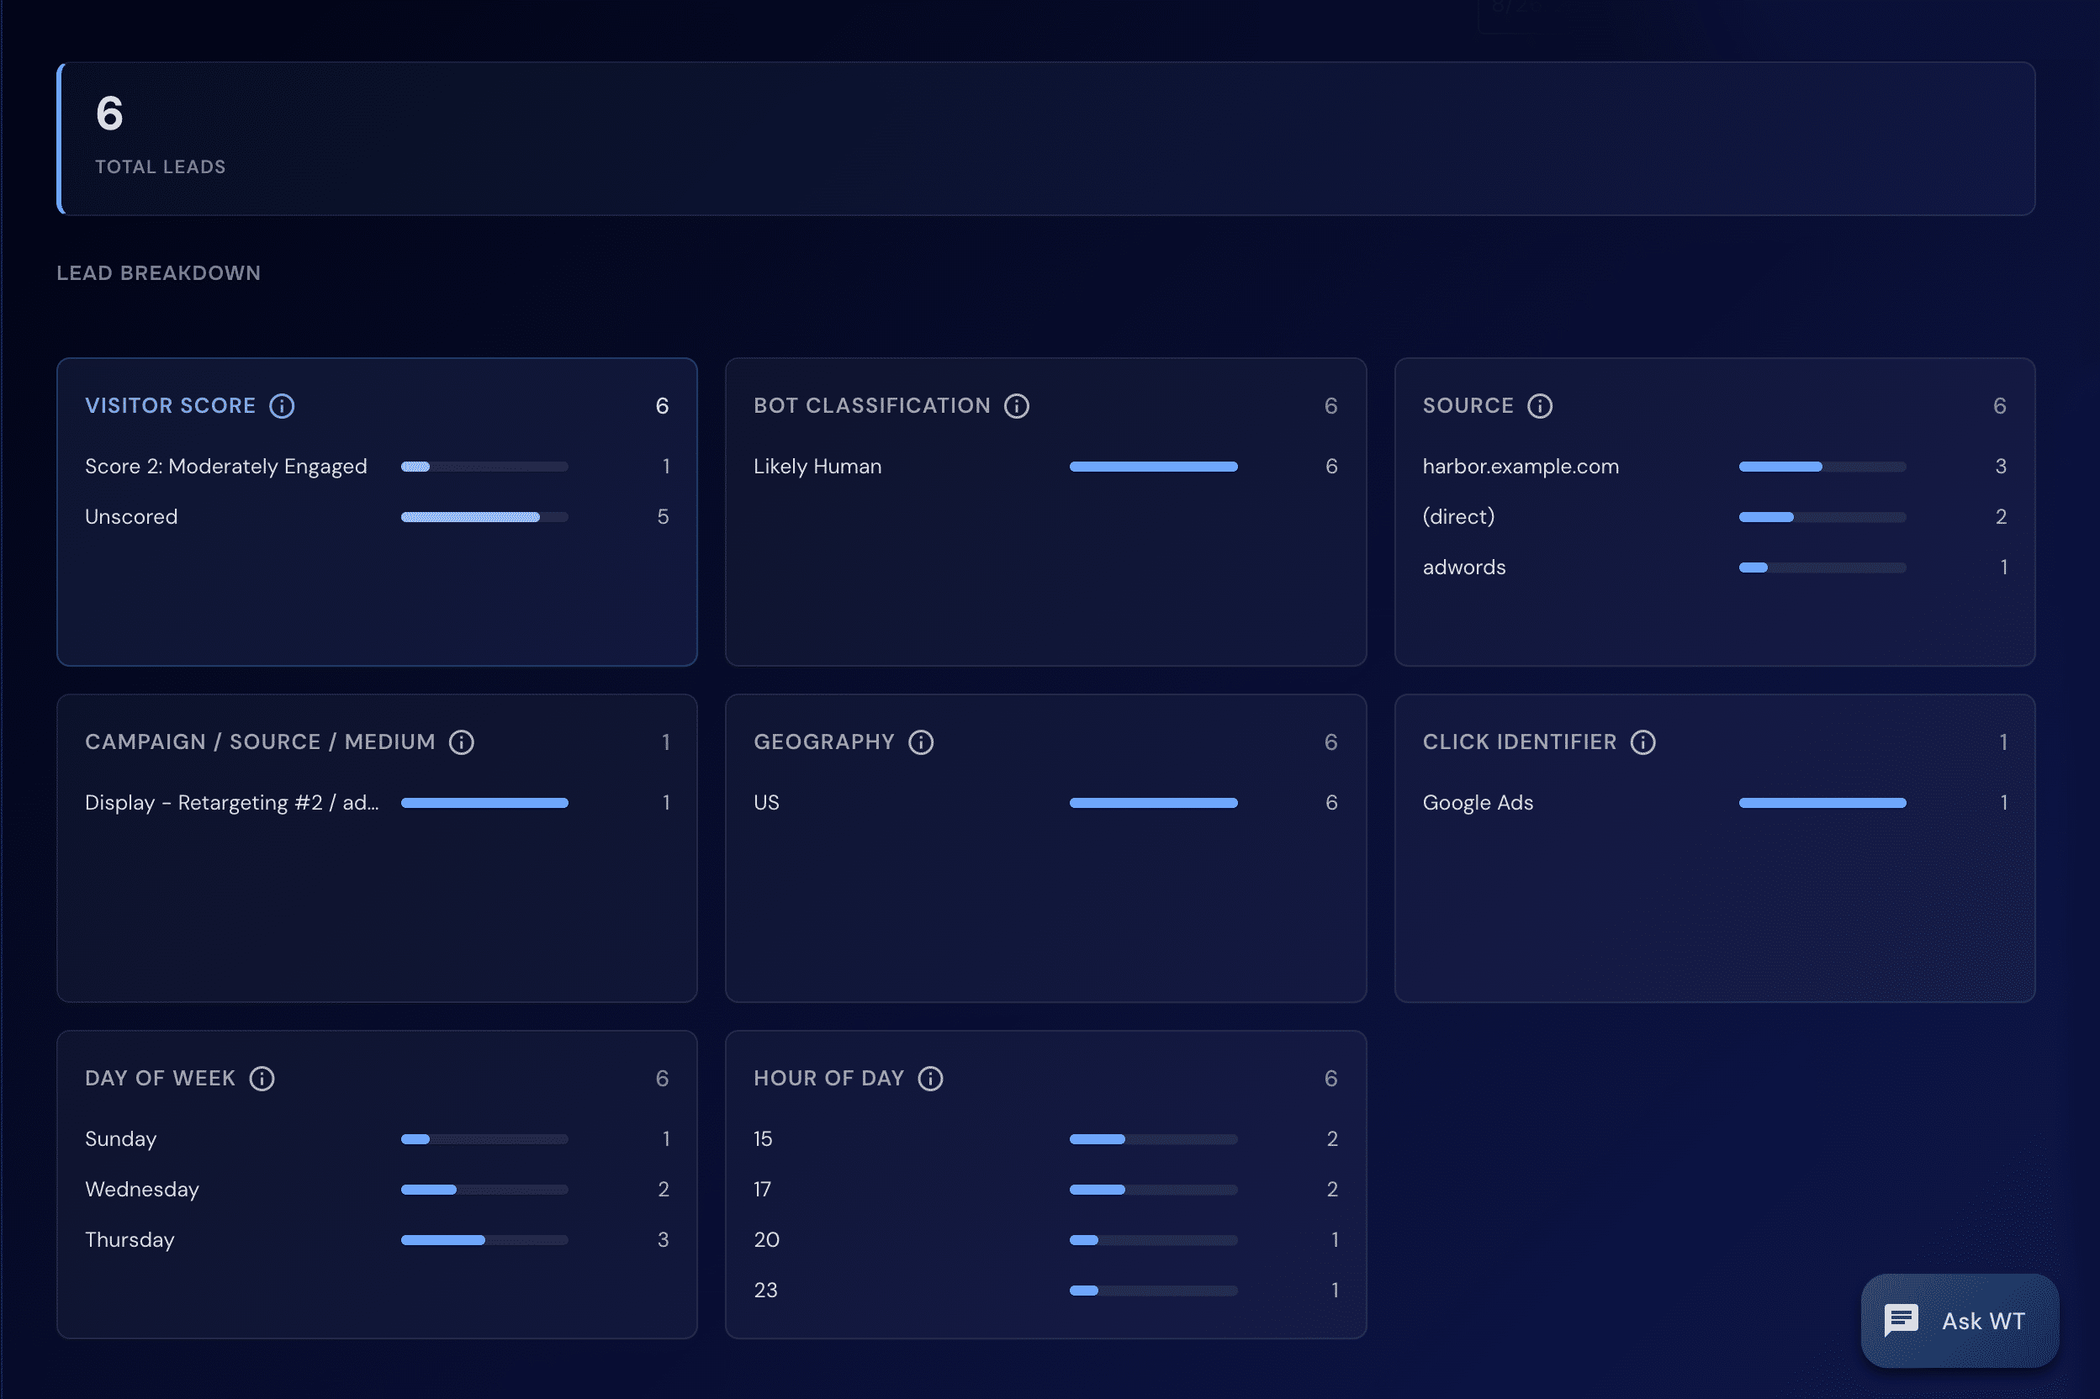The image size is (2100, 1399).
Task: Select the Thursday row
Action: click(x=377, y=1240)
